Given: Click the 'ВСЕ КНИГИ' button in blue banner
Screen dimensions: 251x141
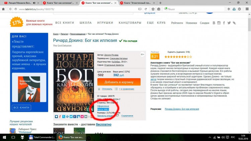Looking at the screenshot, I should pyautogui.click(x=21, y=108).
